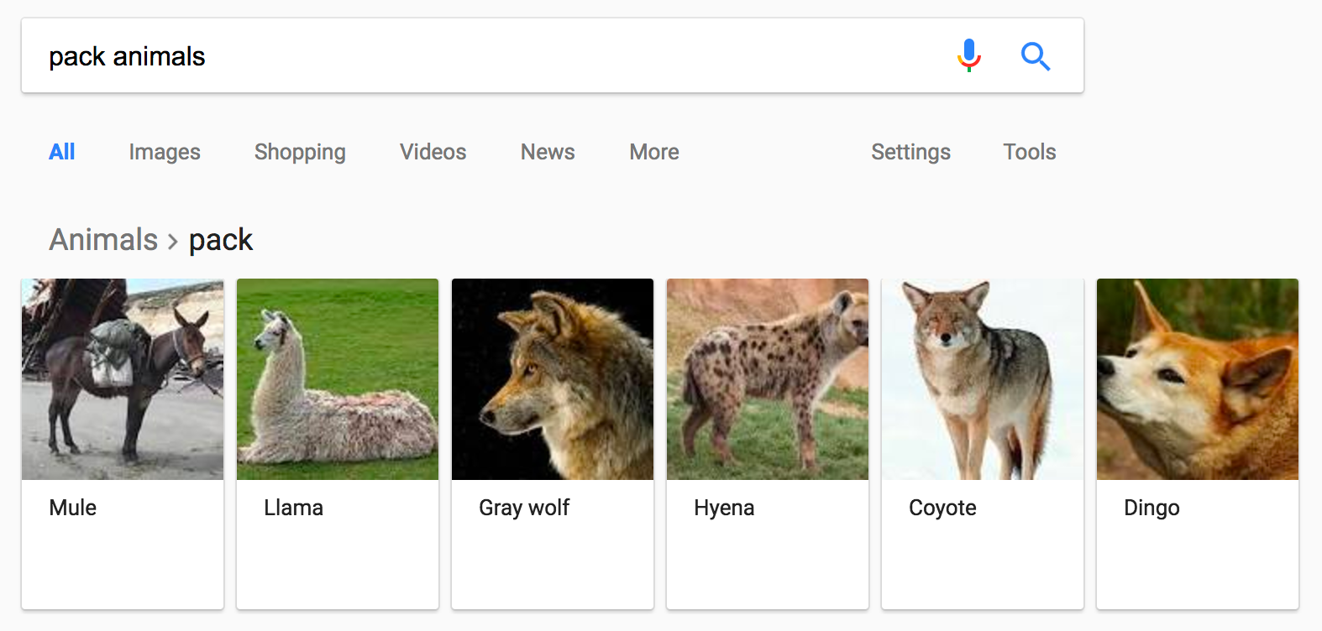Go to the Videos tab
Screen dimensions: 1322x631
coord(433,152)
